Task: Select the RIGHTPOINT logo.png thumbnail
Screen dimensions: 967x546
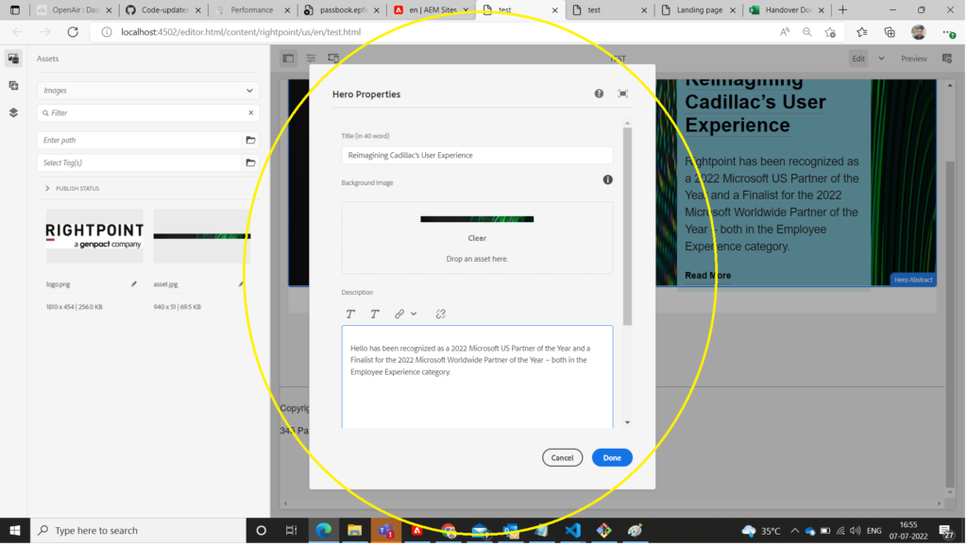Action: point(94,236)
